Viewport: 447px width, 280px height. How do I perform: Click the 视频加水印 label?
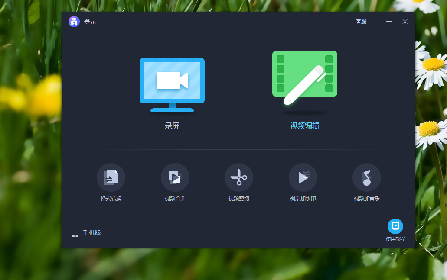pos(303,198)
